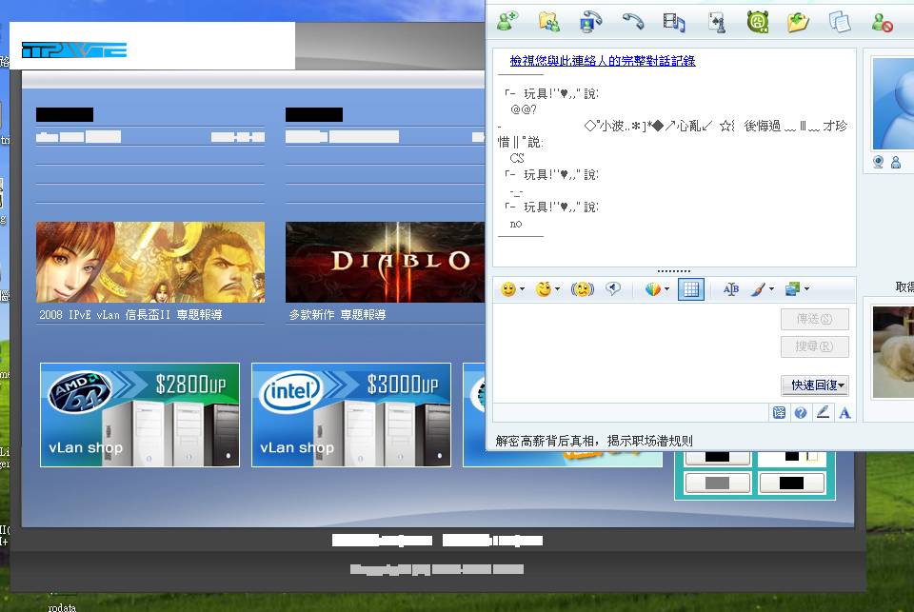Image resolution: width=914 pixels, height=612 pixels.
Task: Click the colorful fan background icon
Action: [x=653, y=289]
